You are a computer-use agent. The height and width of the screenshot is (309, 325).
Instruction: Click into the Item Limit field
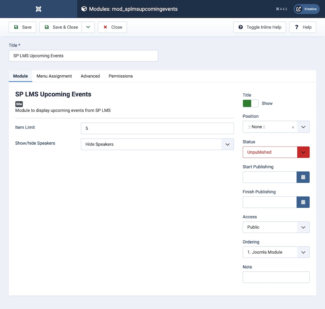157,128
